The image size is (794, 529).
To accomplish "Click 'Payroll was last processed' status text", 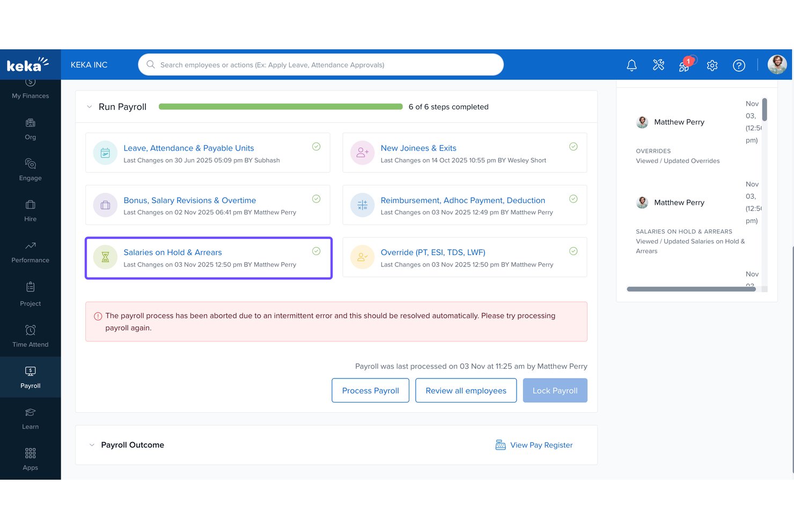I will pos(471,366).
